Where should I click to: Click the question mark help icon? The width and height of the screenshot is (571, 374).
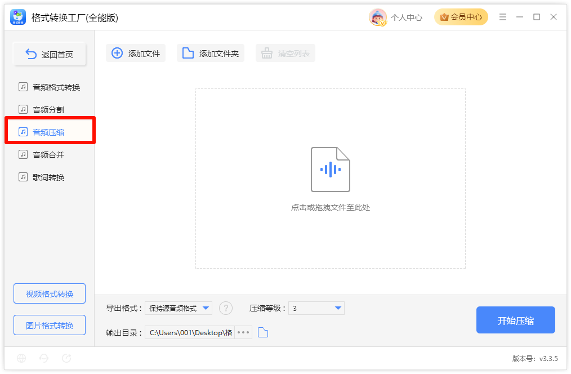[226, 308]
